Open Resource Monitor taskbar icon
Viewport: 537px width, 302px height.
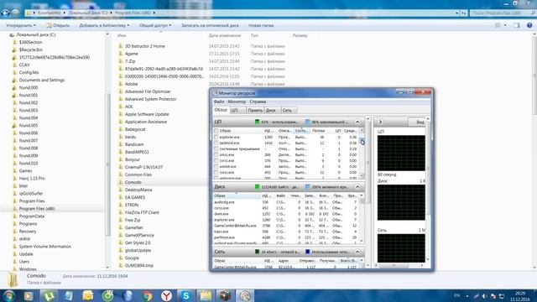pyautogui.click(x=244, y=295)
